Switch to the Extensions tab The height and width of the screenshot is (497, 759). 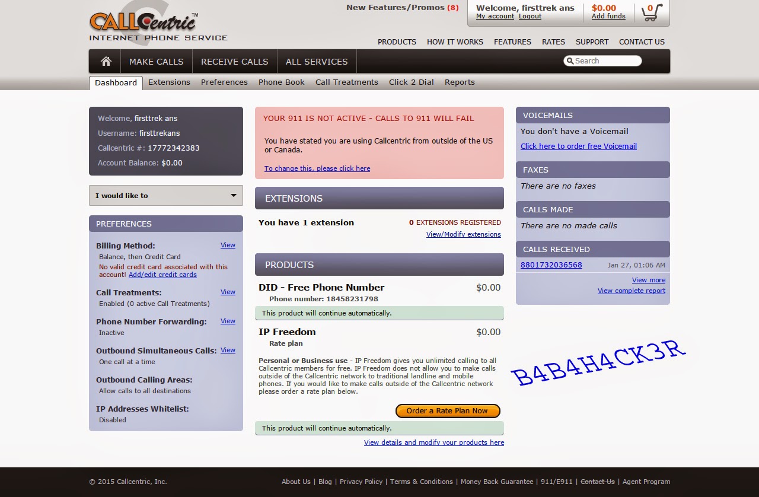[170, 82]
